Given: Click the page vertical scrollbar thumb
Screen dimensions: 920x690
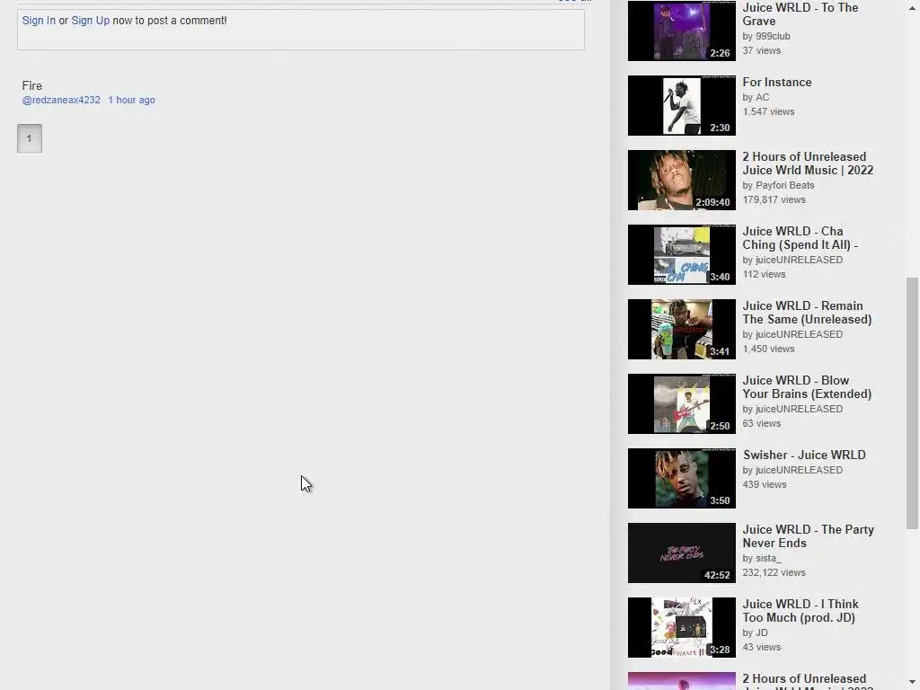Looking at the screenshot, I should pos(912,403).
